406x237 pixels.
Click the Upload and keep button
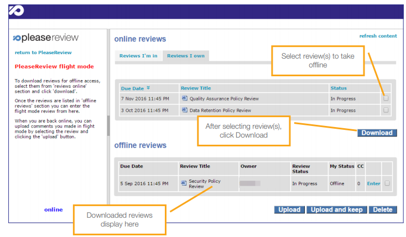(337, 209)
